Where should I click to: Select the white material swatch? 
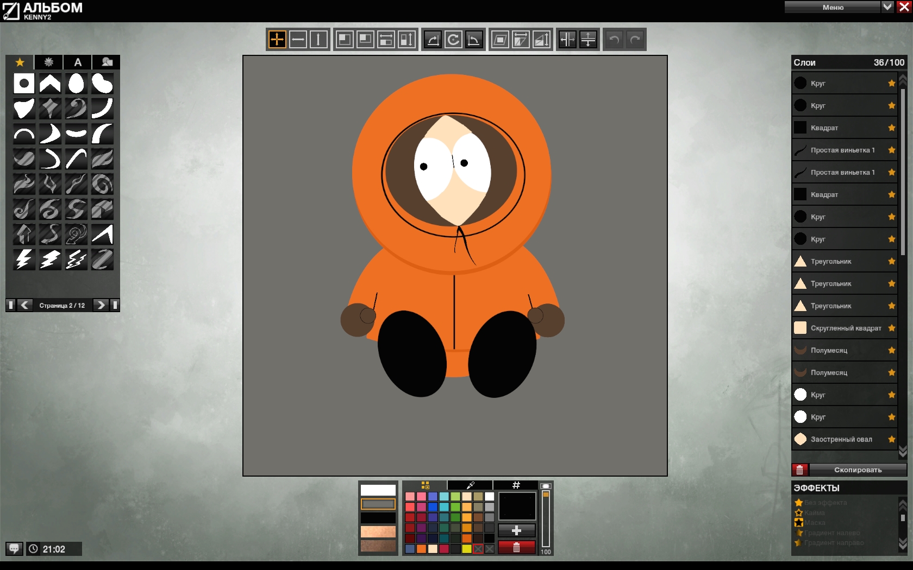(x=378, y=490)
